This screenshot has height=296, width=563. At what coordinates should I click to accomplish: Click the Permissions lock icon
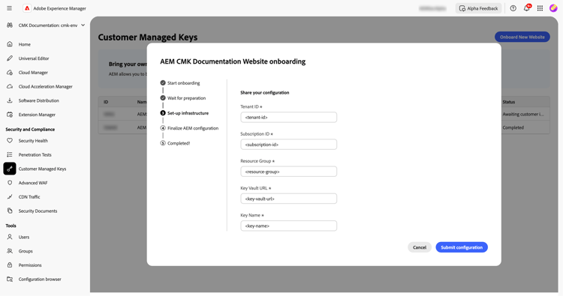coord(10,265)
